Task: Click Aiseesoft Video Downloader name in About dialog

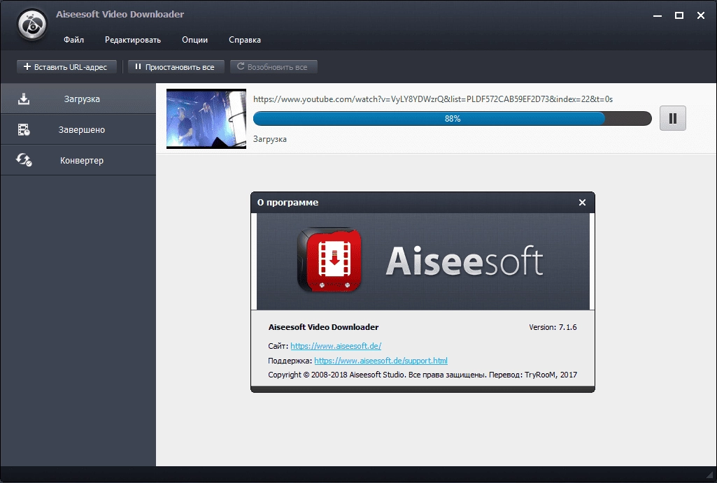Action: click(323, 327)
